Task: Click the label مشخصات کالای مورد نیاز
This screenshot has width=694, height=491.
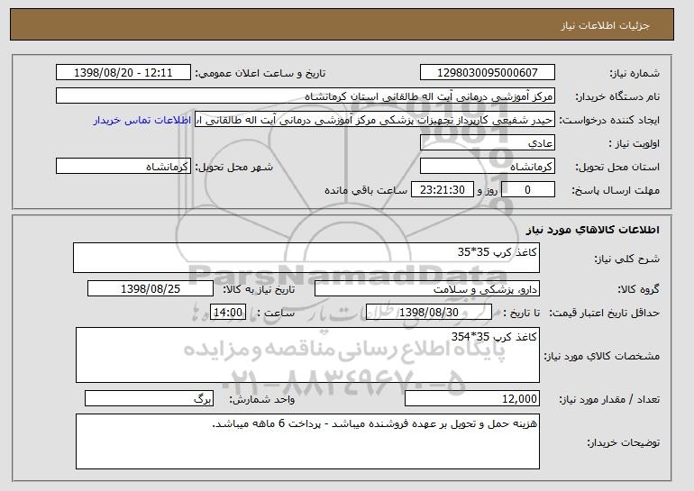Action: [602, 356]
